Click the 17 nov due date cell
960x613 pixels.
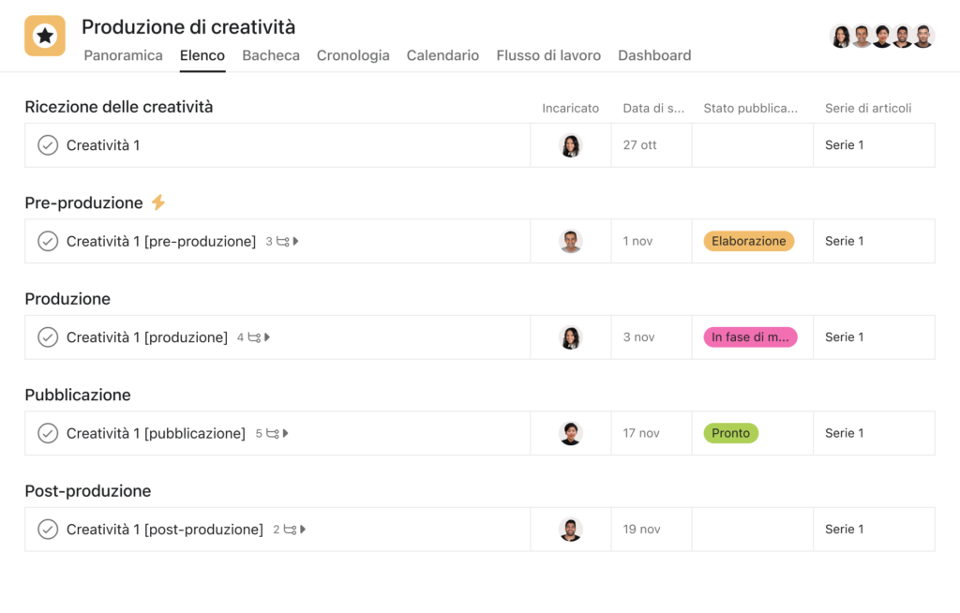click(x=641, y=433)
